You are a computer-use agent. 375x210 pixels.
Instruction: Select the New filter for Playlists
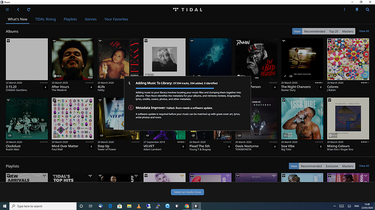click(294, 166)
